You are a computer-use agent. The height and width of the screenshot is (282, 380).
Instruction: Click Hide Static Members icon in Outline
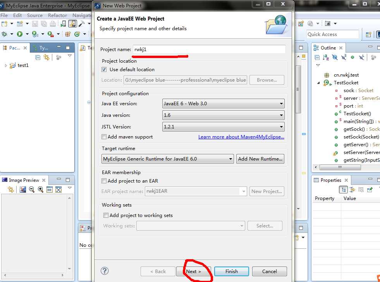(344, 57)
